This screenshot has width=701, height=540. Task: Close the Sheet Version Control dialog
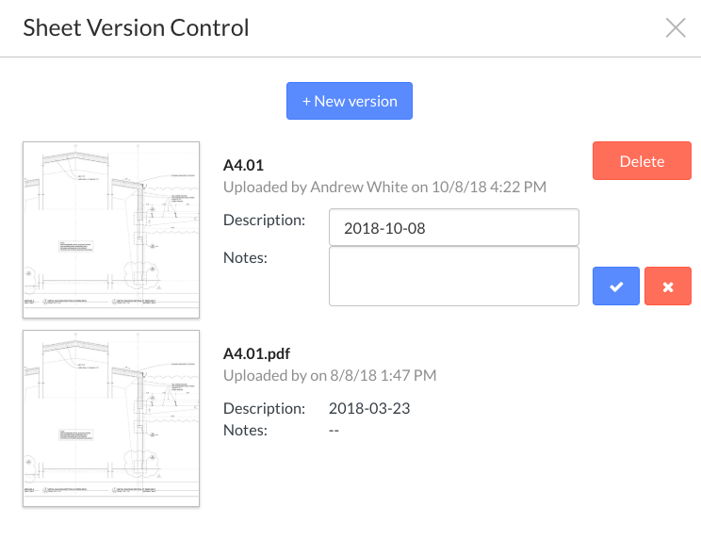click(x=675, y=27)
